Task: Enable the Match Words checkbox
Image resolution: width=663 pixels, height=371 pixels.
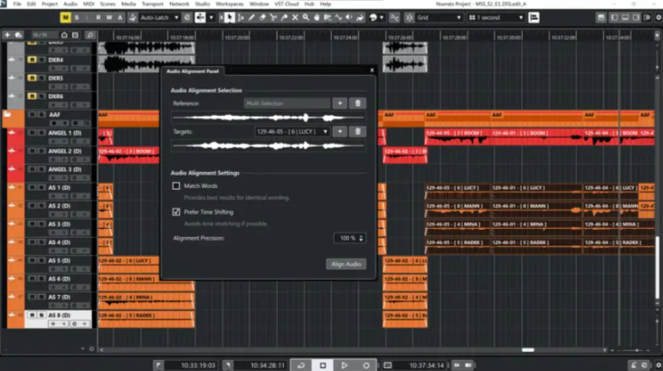Action: pos(177,185)
